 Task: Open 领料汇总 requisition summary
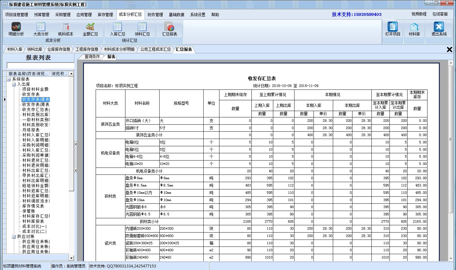coord(142,30)
